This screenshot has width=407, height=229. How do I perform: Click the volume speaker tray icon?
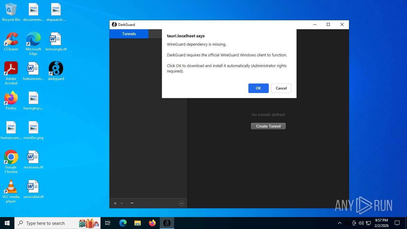(361, 223)
